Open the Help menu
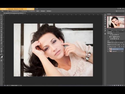Viewport: 125px width, 94px height. pyautogui.click(x=37, y=9)
